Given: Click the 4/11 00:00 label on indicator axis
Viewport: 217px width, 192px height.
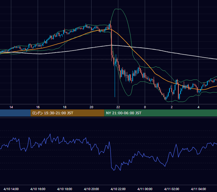Looking at the screenshot, I should click(x=145, y=189).
